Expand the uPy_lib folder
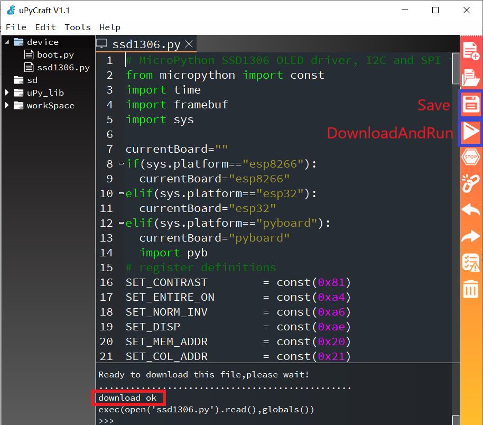This screenshot has width=483, height=425. tap(7, 93)
